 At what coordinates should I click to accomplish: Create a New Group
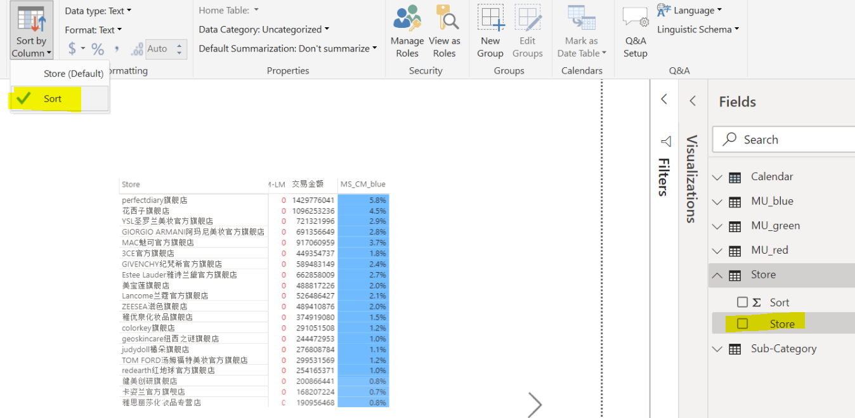[x=490, y=30]
